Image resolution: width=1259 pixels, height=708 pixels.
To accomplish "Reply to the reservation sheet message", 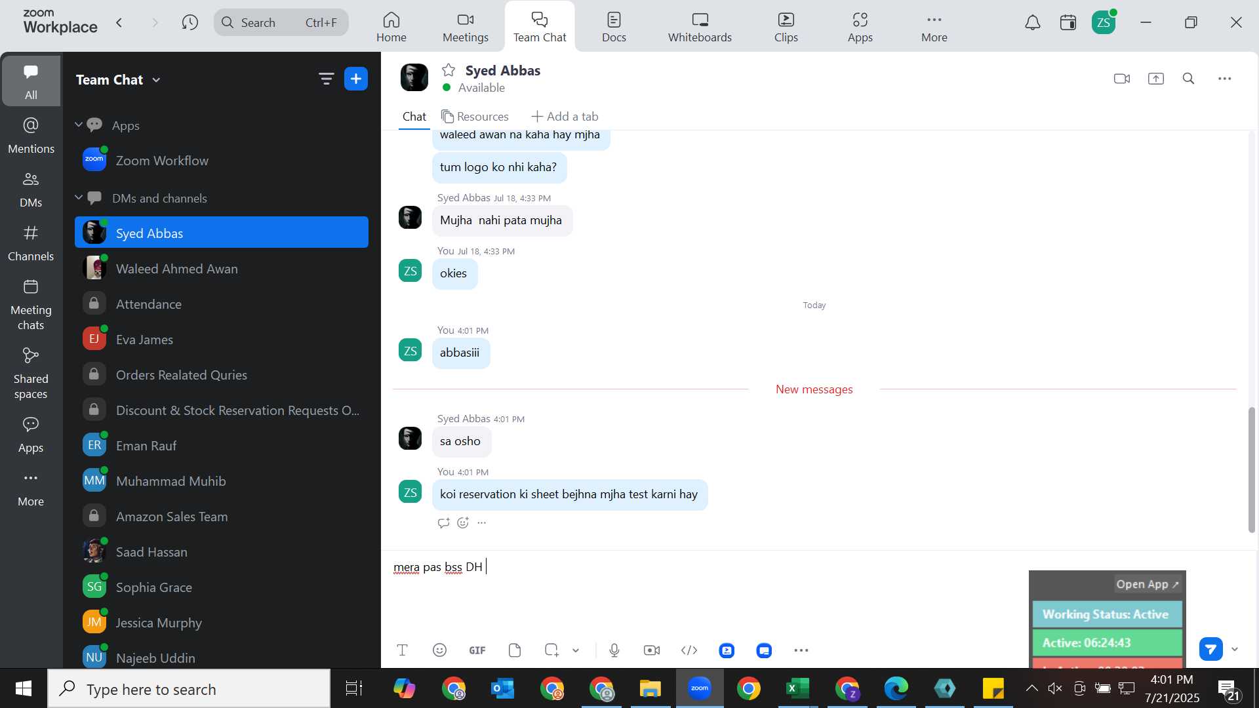I will tap(444, 522).
